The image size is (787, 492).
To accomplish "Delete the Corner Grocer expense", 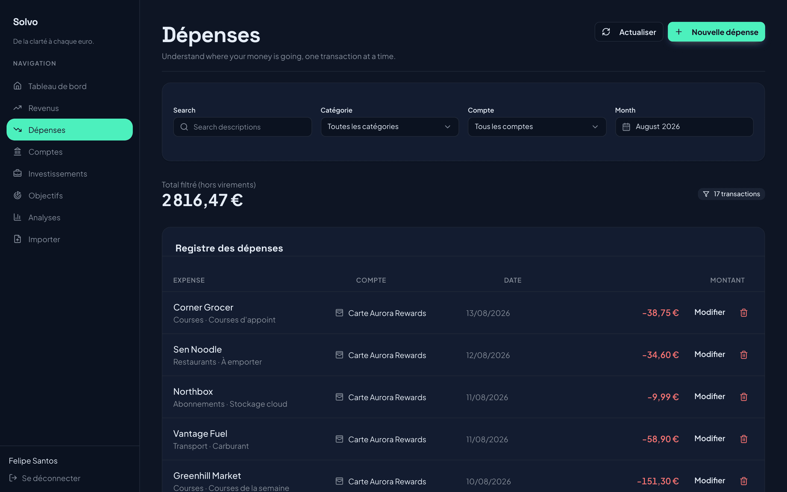I will (x=744, y=313).
